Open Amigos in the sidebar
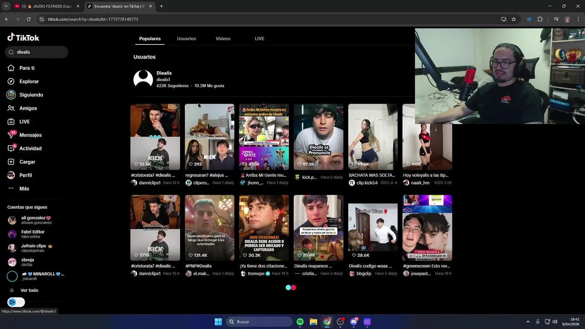585x329 pixels. click(x=28, y=108)
